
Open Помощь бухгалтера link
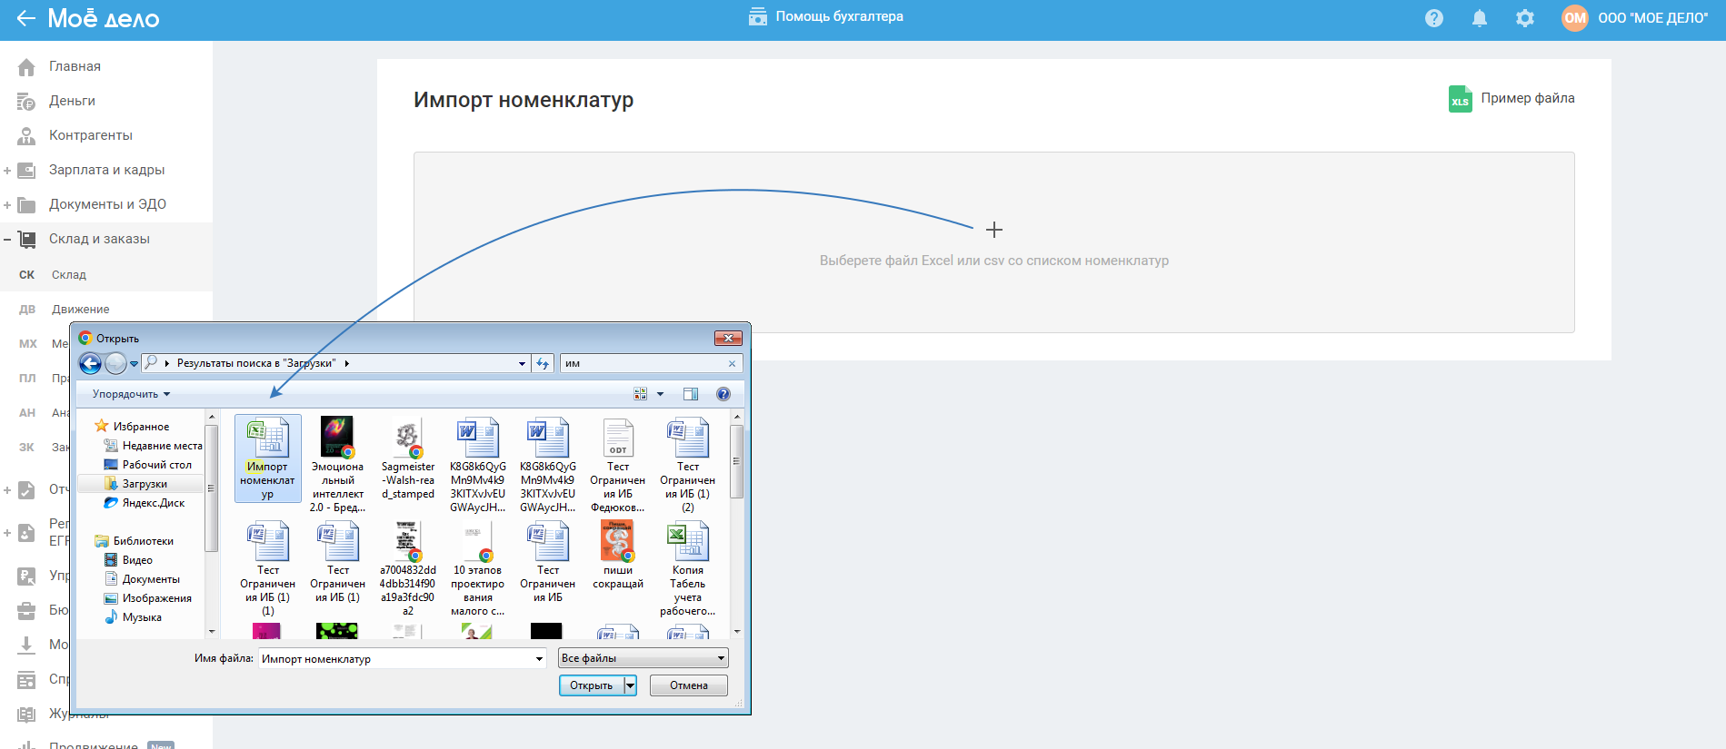825,16
